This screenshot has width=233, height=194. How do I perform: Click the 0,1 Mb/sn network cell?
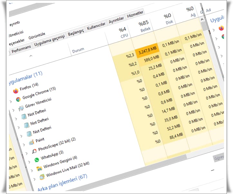pos(193,37)
